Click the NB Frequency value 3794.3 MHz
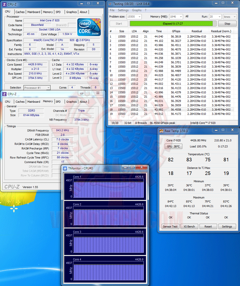 (81, 120)
